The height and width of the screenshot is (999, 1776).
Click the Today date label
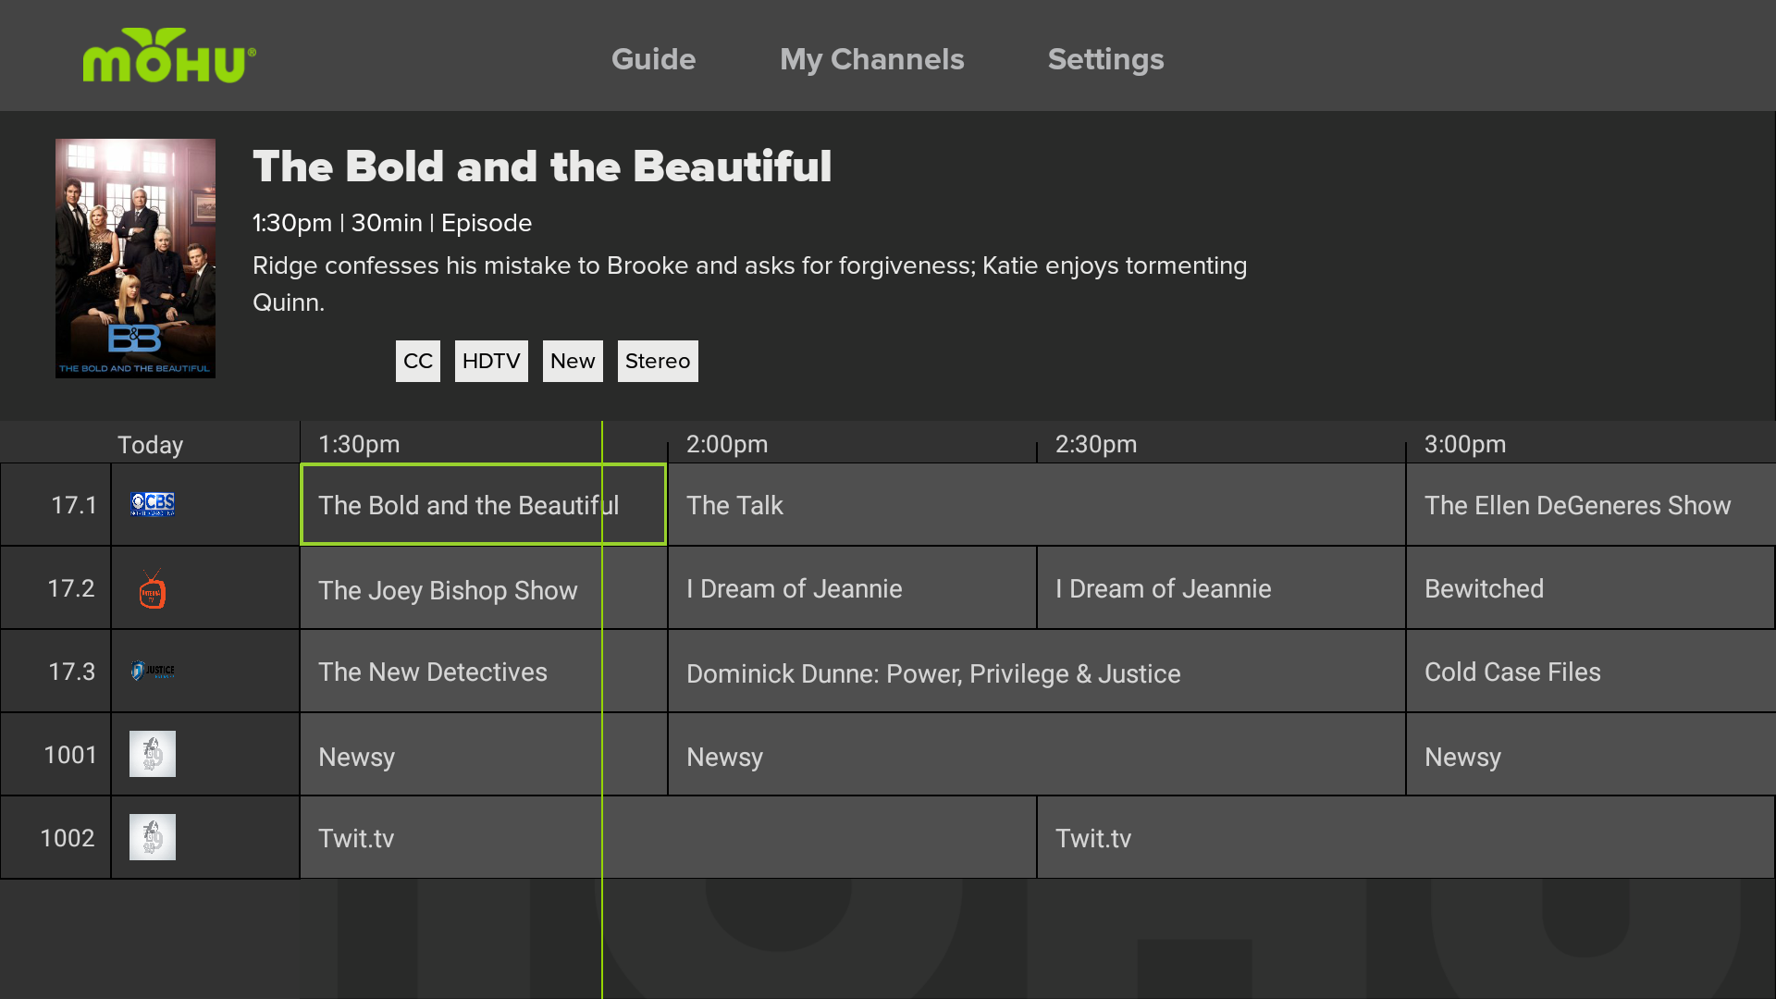[150, 445]
